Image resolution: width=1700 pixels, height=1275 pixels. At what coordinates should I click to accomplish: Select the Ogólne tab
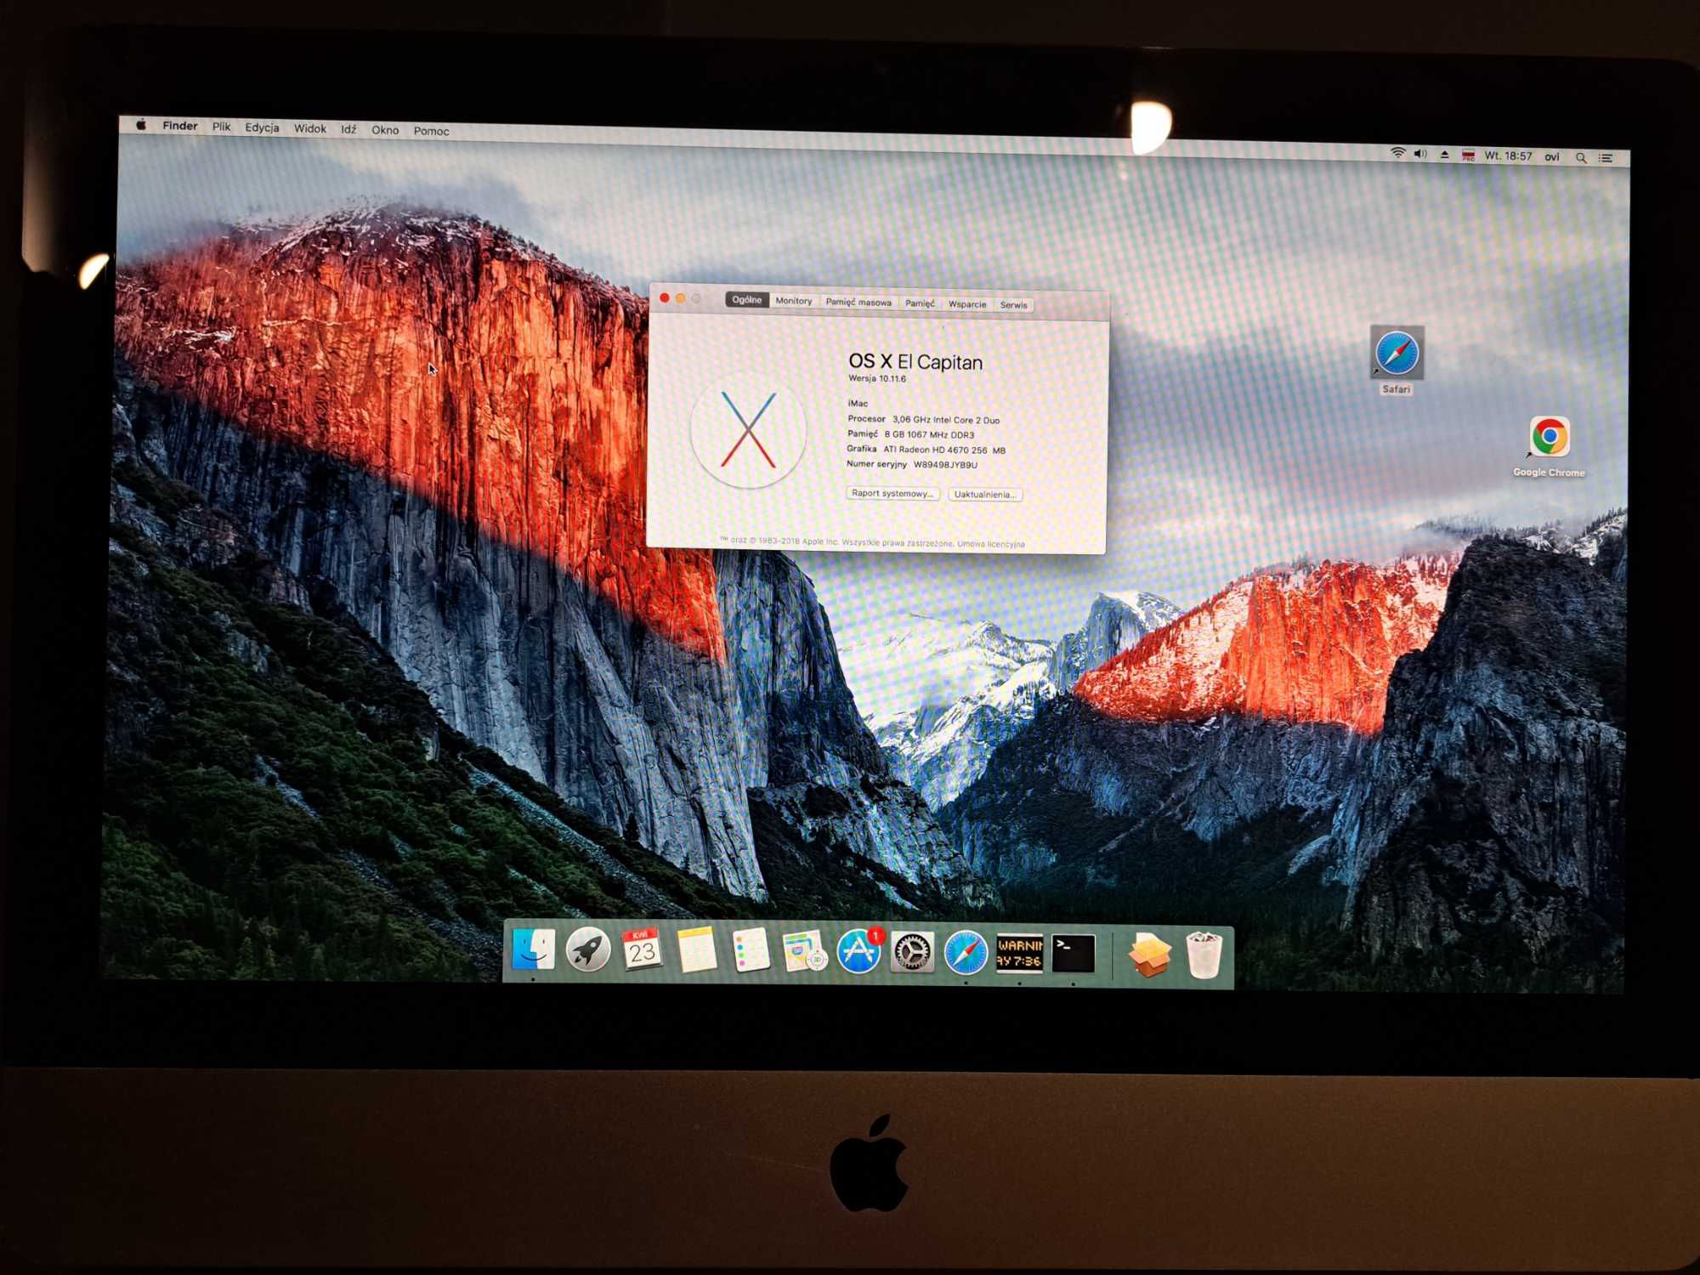click(x=747, y=300)
